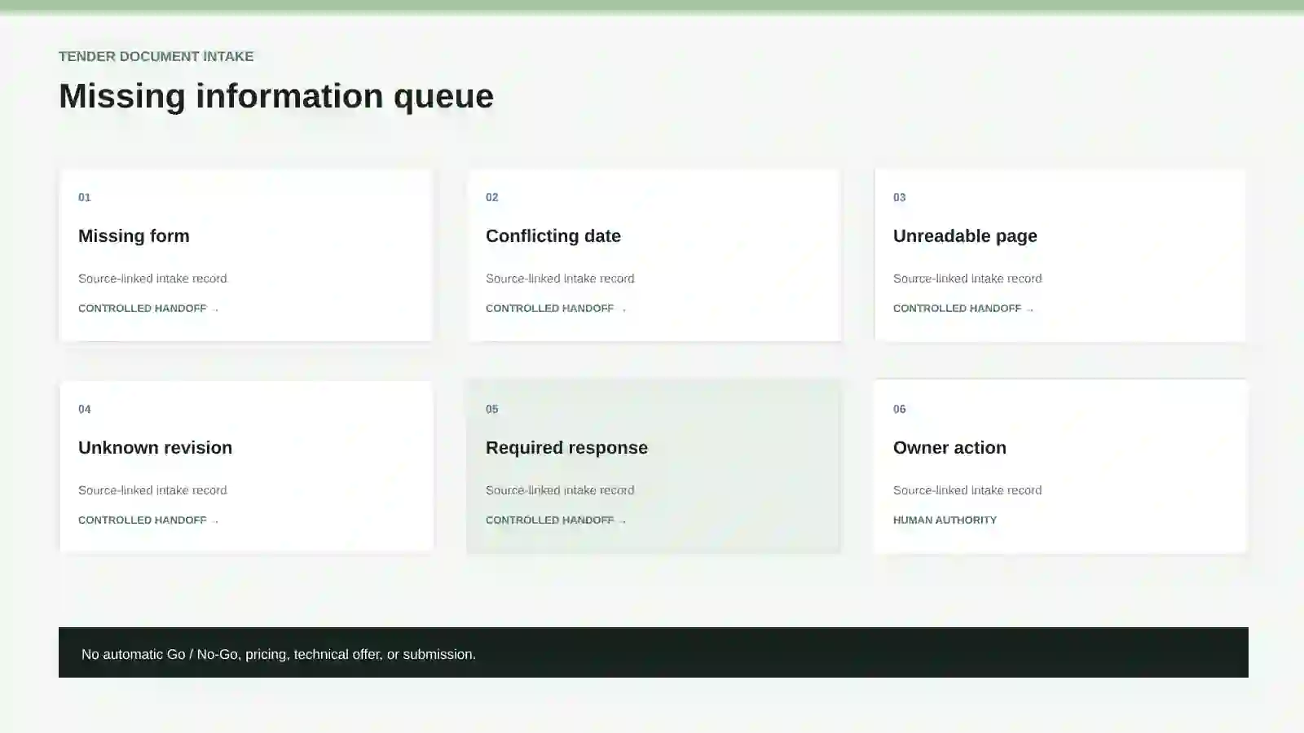Click Controlled Handoff under Required response
This screenshot has width=1304, height=733.
click(x=556, y=520)
